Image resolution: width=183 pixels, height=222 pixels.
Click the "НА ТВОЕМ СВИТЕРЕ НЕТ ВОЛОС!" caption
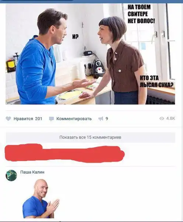[141, 14]
